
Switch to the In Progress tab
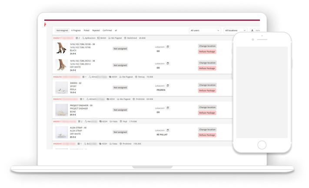[76, 30]
